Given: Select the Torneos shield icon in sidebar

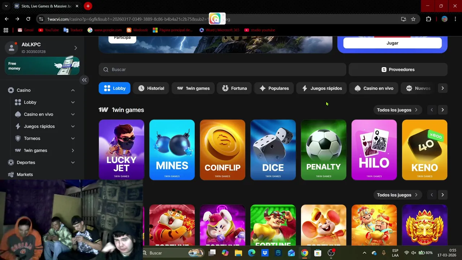Looking at the screenshot, I should [x=18, y=138].
